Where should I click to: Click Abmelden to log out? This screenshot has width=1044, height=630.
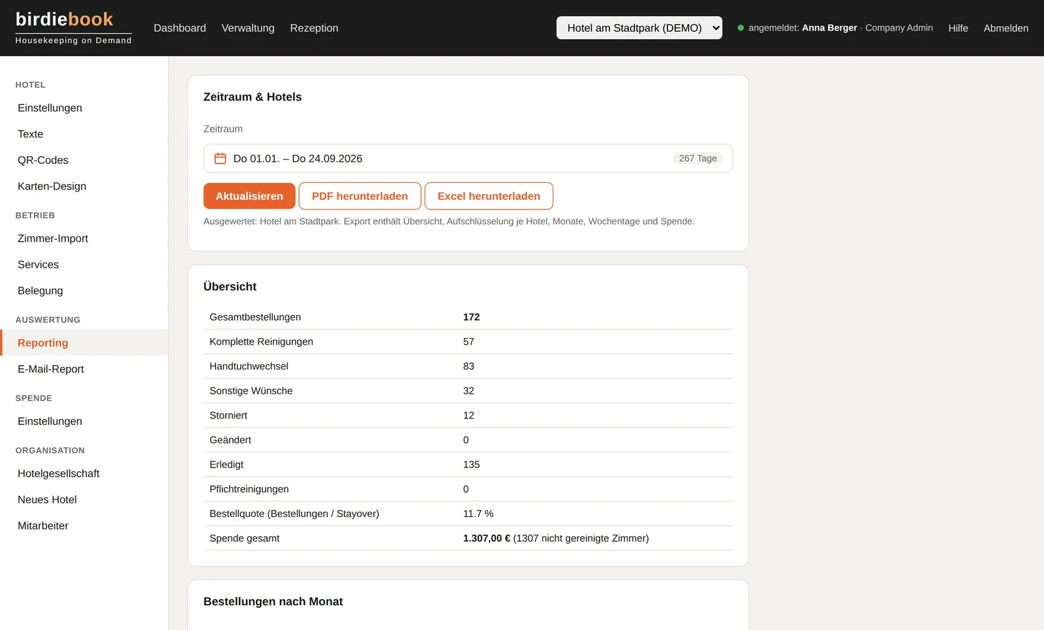[1006, 28]
